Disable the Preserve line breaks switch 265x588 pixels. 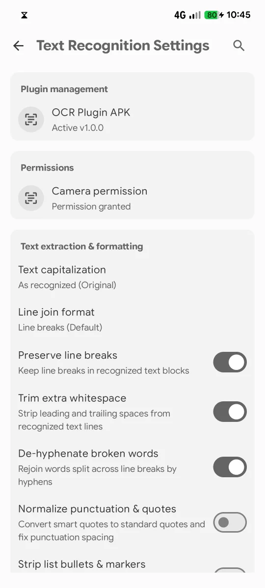tap(230, 363)
